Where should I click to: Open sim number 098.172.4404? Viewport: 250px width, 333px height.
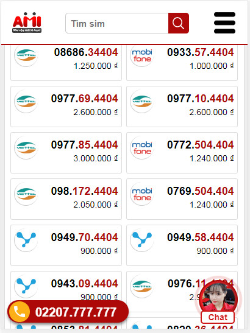(85, 191)
